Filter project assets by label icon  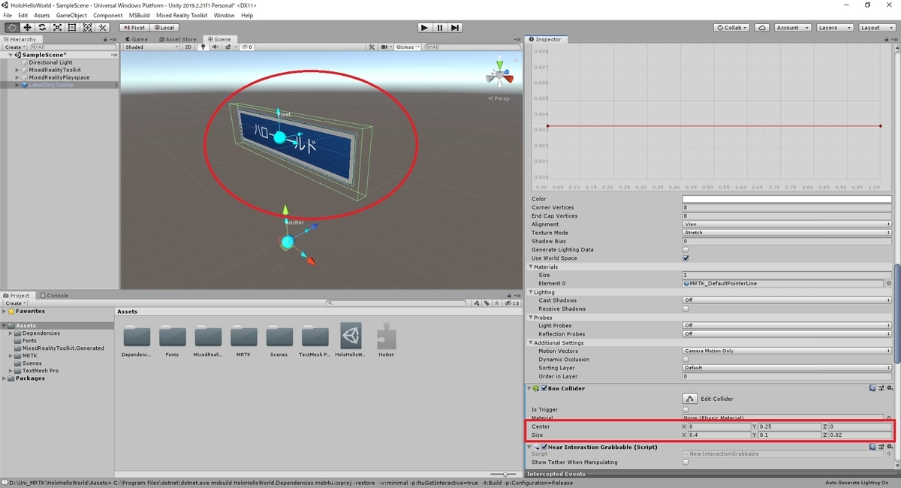coord(487,303)
